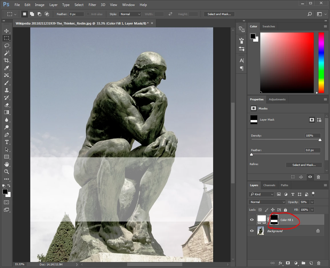Open the layer blend mode dropdown
The width and height of the screenshot is (330, 268).
coord(267,202)
